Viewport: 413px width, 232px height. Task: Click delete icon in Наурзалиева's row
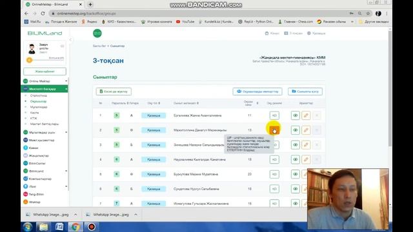tap(317, 159)
